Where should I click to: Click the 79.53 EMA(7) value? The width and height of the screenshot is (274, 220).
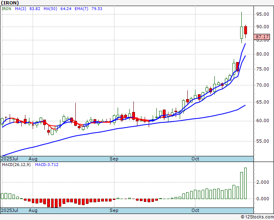tap(97, 9)
